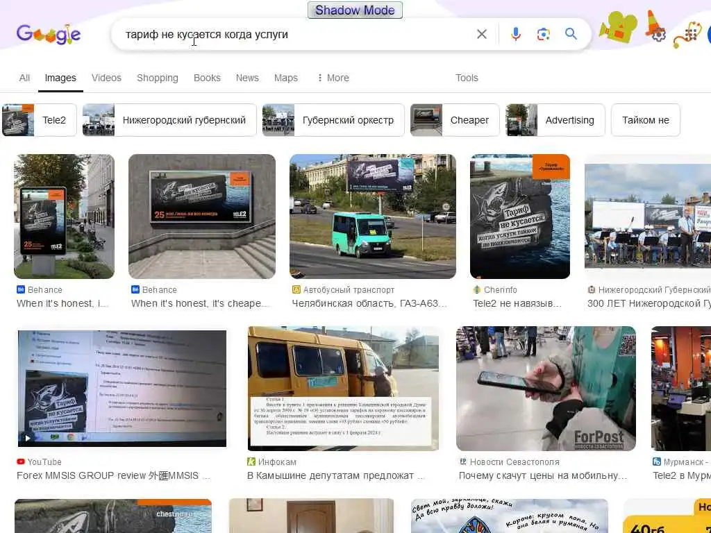Switch to the All tab
Screen dimensions: 711x533
click(24, 78)
